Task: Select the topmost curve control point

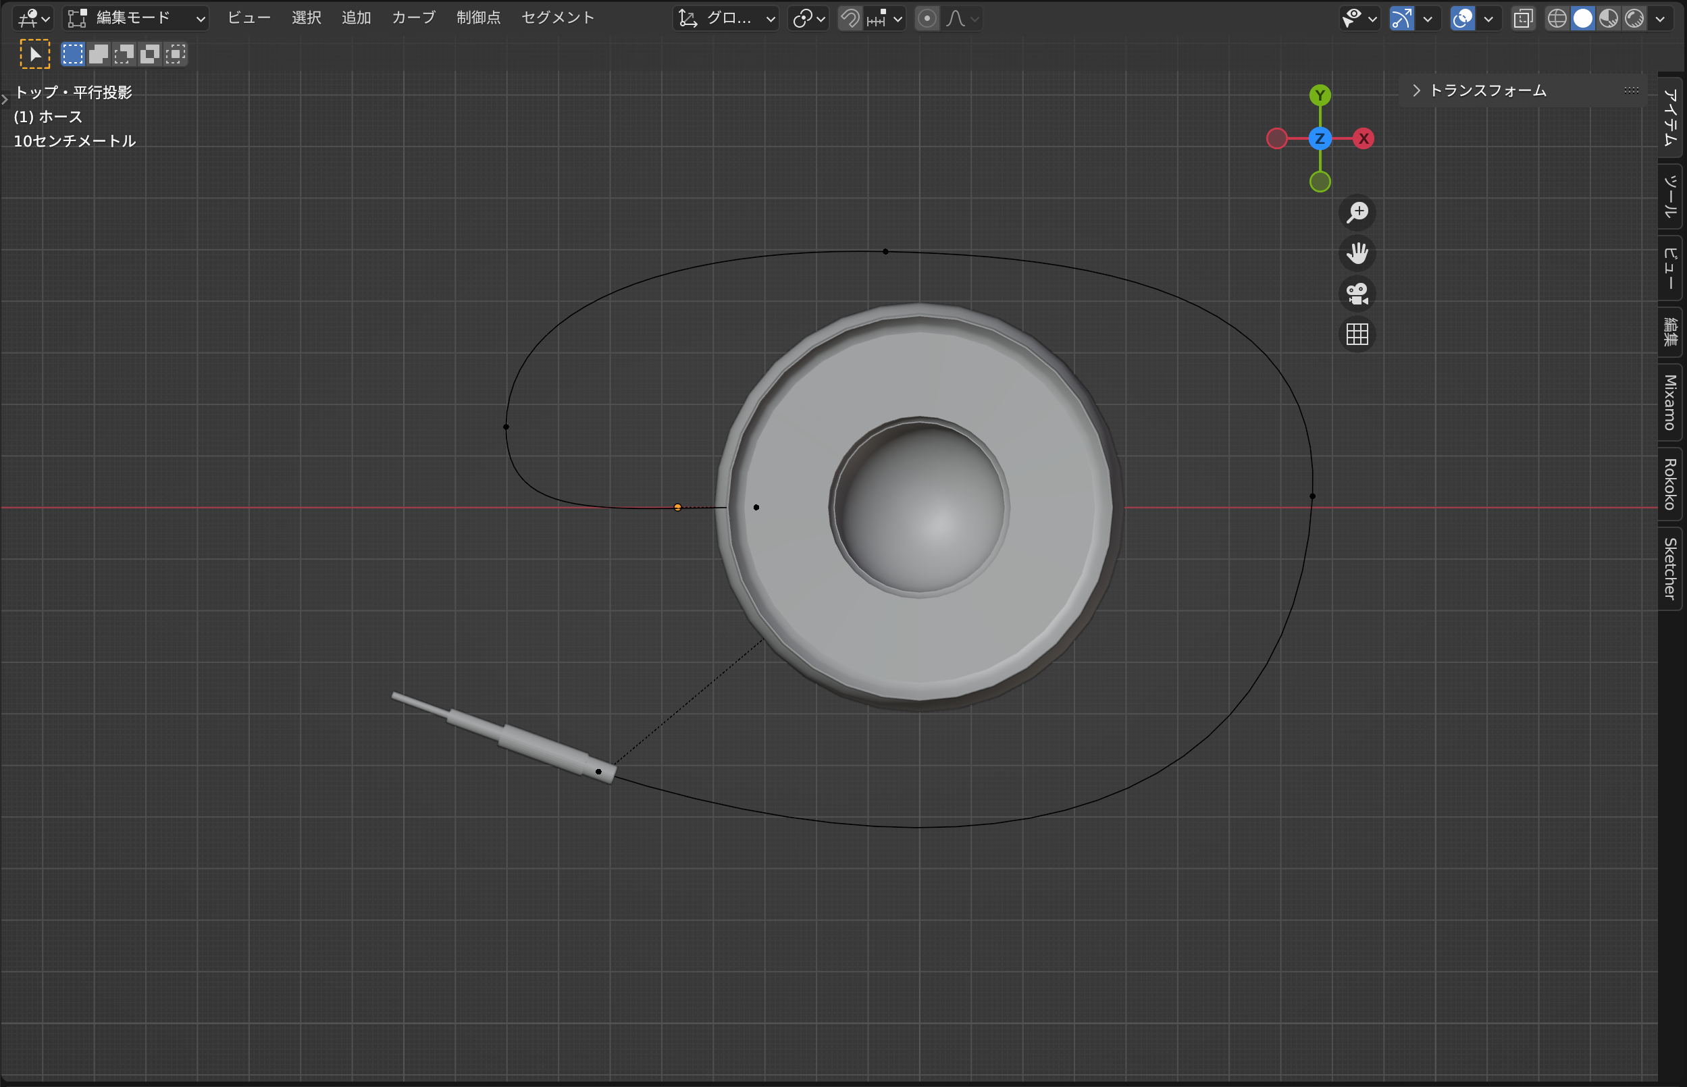Action: click(x=886, y=251)
